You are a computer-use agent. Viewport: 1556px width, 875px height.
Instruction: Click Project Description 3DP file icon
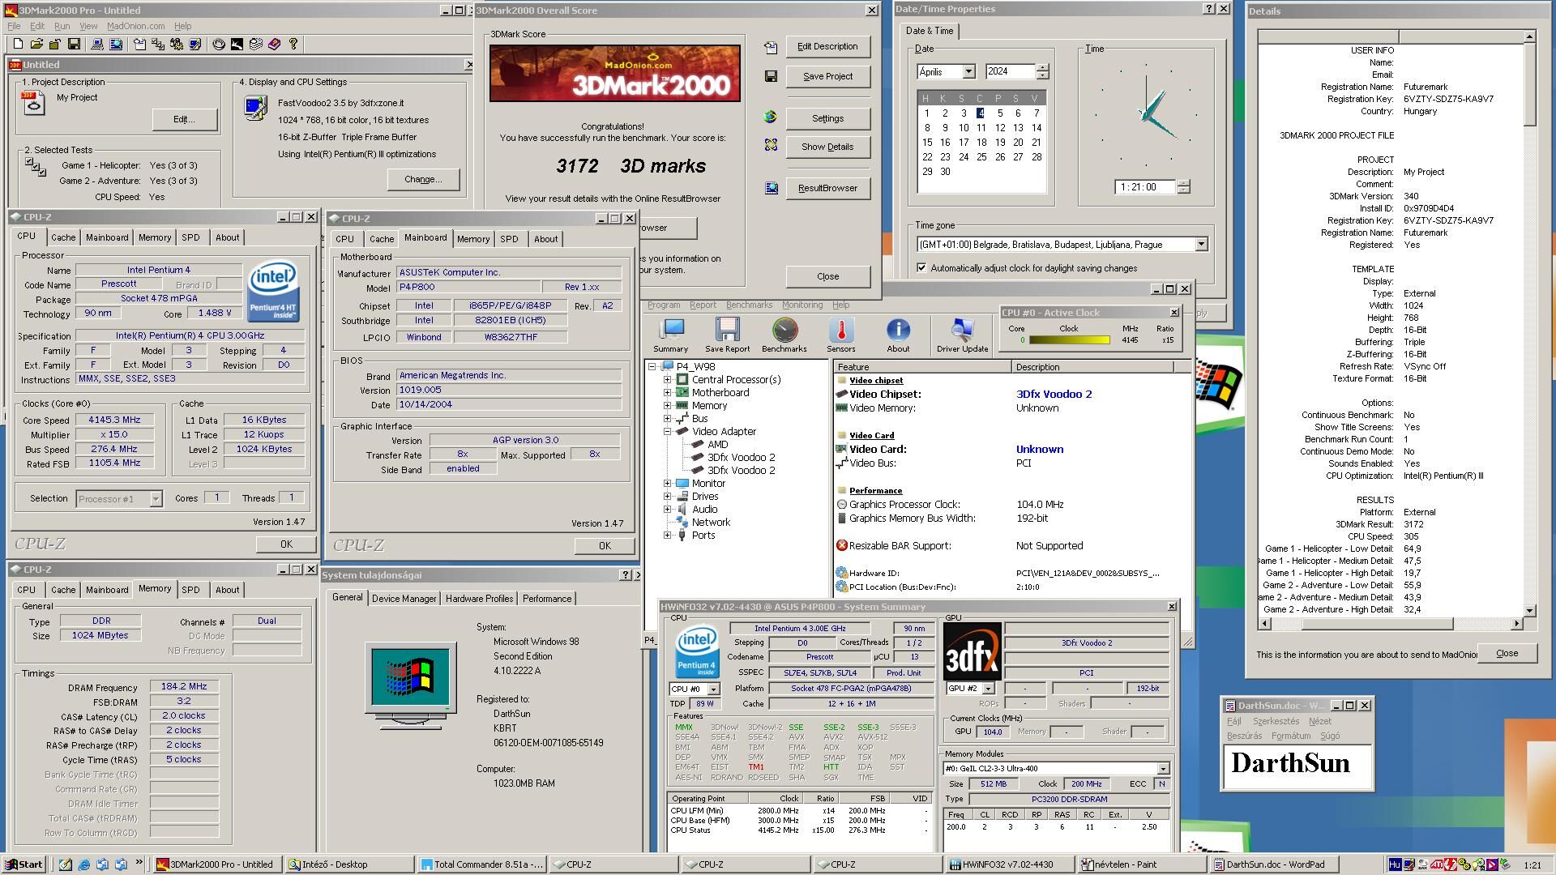[33, 103]
